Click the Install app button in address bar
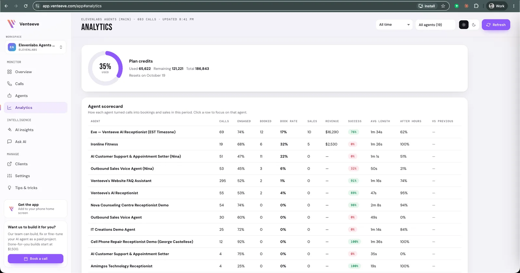 coord(427,6)
